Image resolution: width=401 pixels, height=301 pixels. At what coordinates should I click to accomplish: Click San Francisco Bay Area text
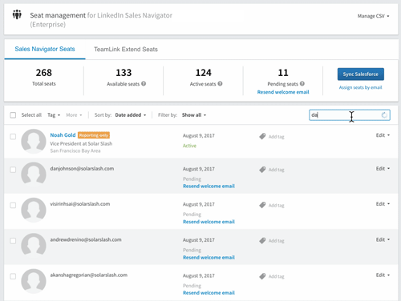pos(75,150)
